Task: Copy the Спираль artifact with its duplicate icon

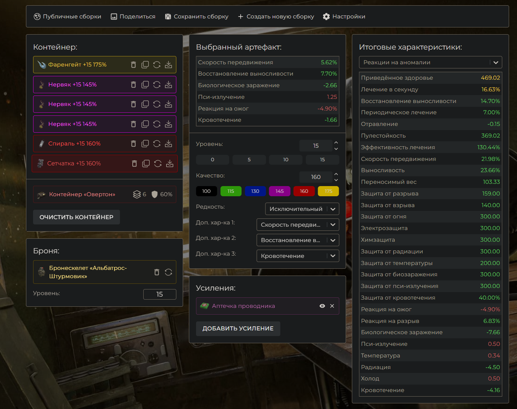Action: pyautogui.click(x=145, y=144)
